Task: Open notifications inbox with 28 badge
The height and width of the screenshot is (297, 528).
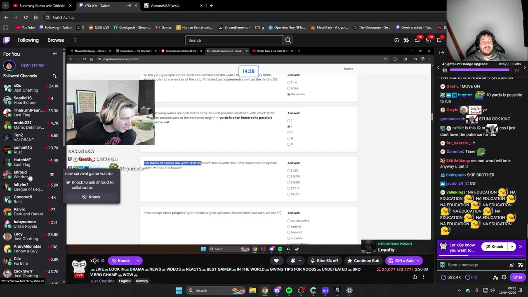Action: pyautogui.click(x=417, y=40)
